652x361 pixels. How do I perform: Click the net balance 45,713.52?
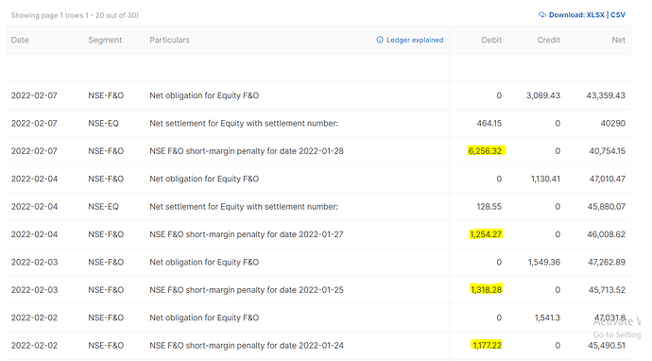point(607,290)
